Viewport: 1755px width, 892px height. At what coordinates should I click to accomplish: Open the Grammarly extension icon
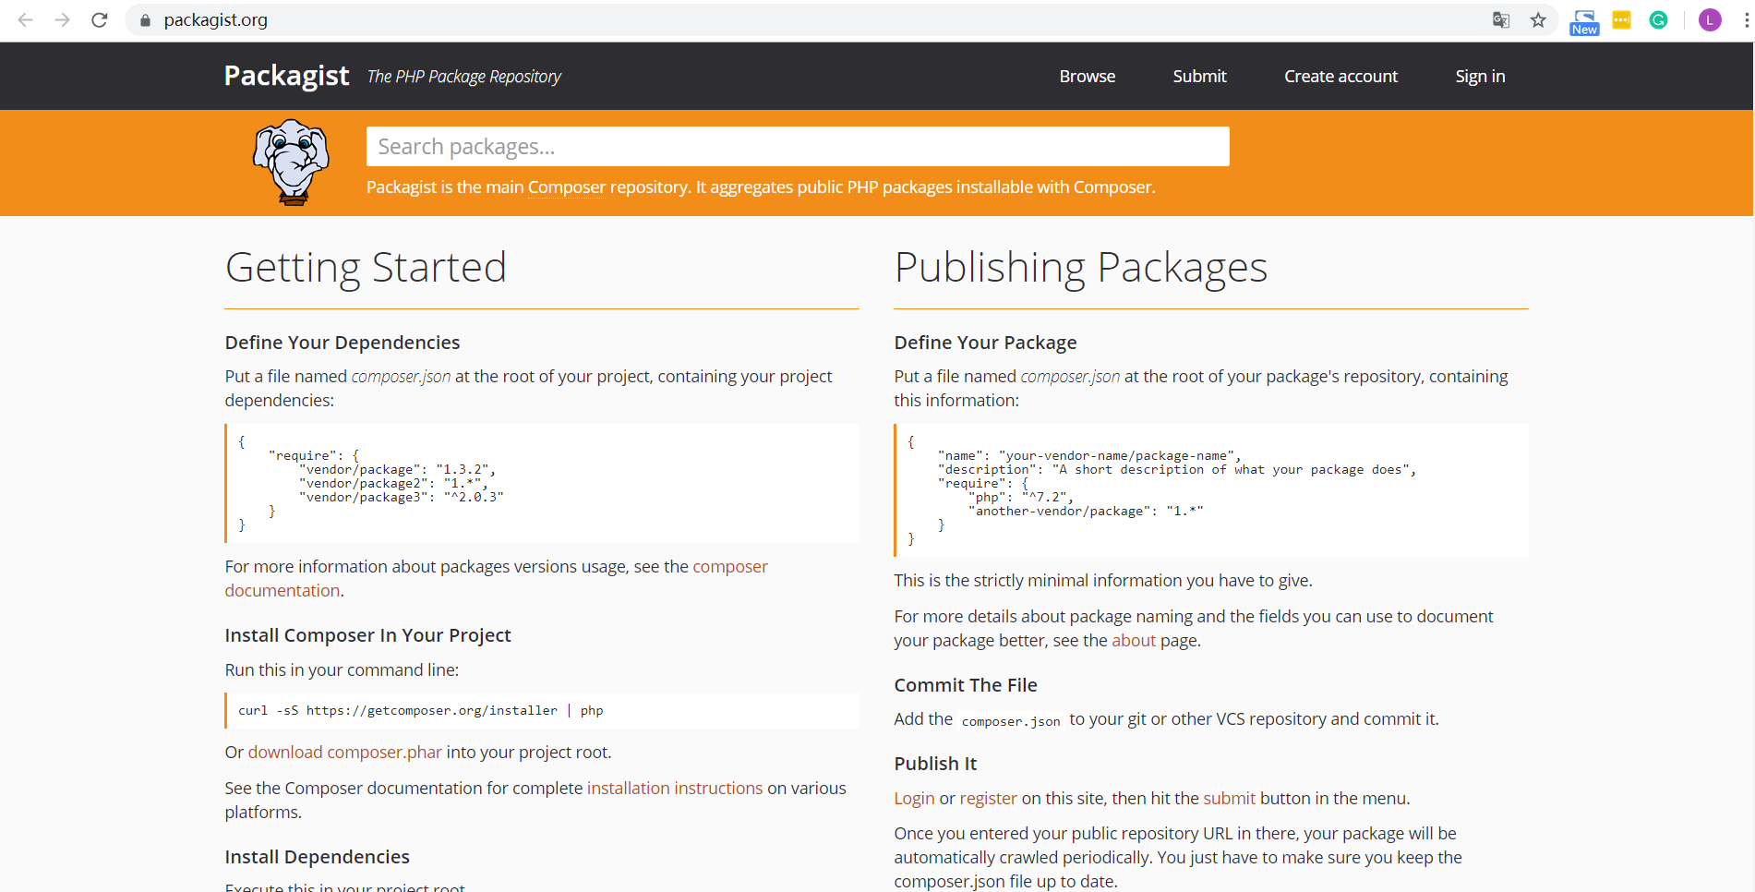[1658, 20]
